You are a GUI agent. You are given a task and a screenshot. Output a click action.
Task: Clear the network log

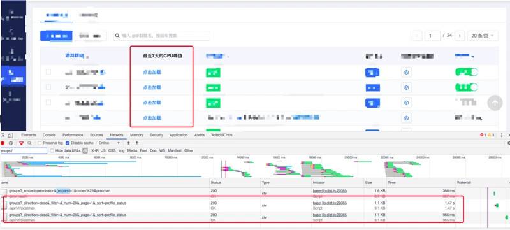[x=11, y=143]
